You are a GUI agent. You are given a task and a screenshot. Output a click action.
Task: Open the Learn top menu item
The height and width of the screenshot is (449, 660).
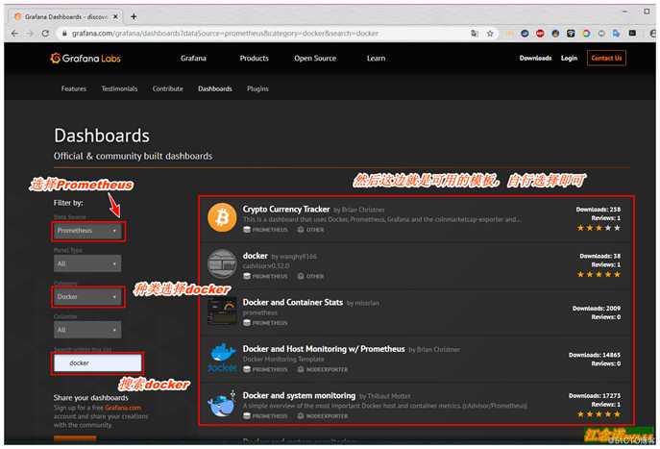pyautogui.click(x=376, y=58)
